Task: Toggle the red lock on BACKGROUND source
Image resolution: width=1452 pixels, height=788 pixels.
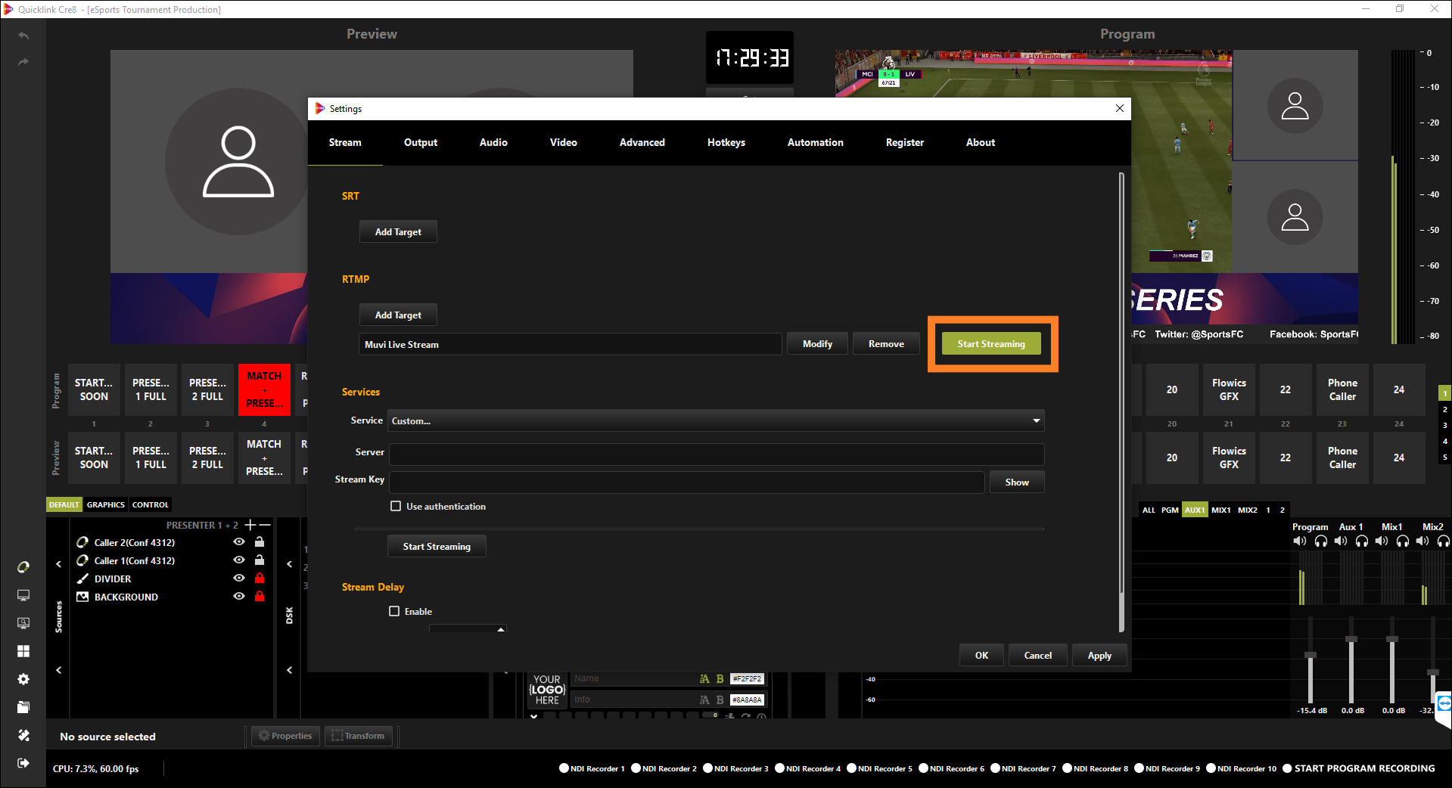Action: click(x=260, y=597)
